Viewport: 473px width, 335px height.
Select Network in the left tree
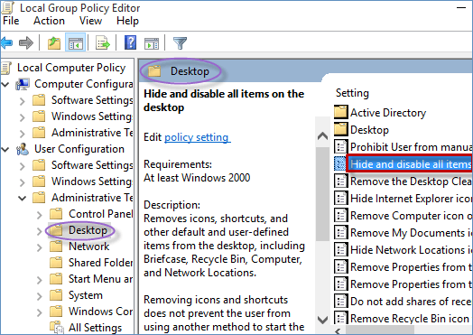pos(88,247)
